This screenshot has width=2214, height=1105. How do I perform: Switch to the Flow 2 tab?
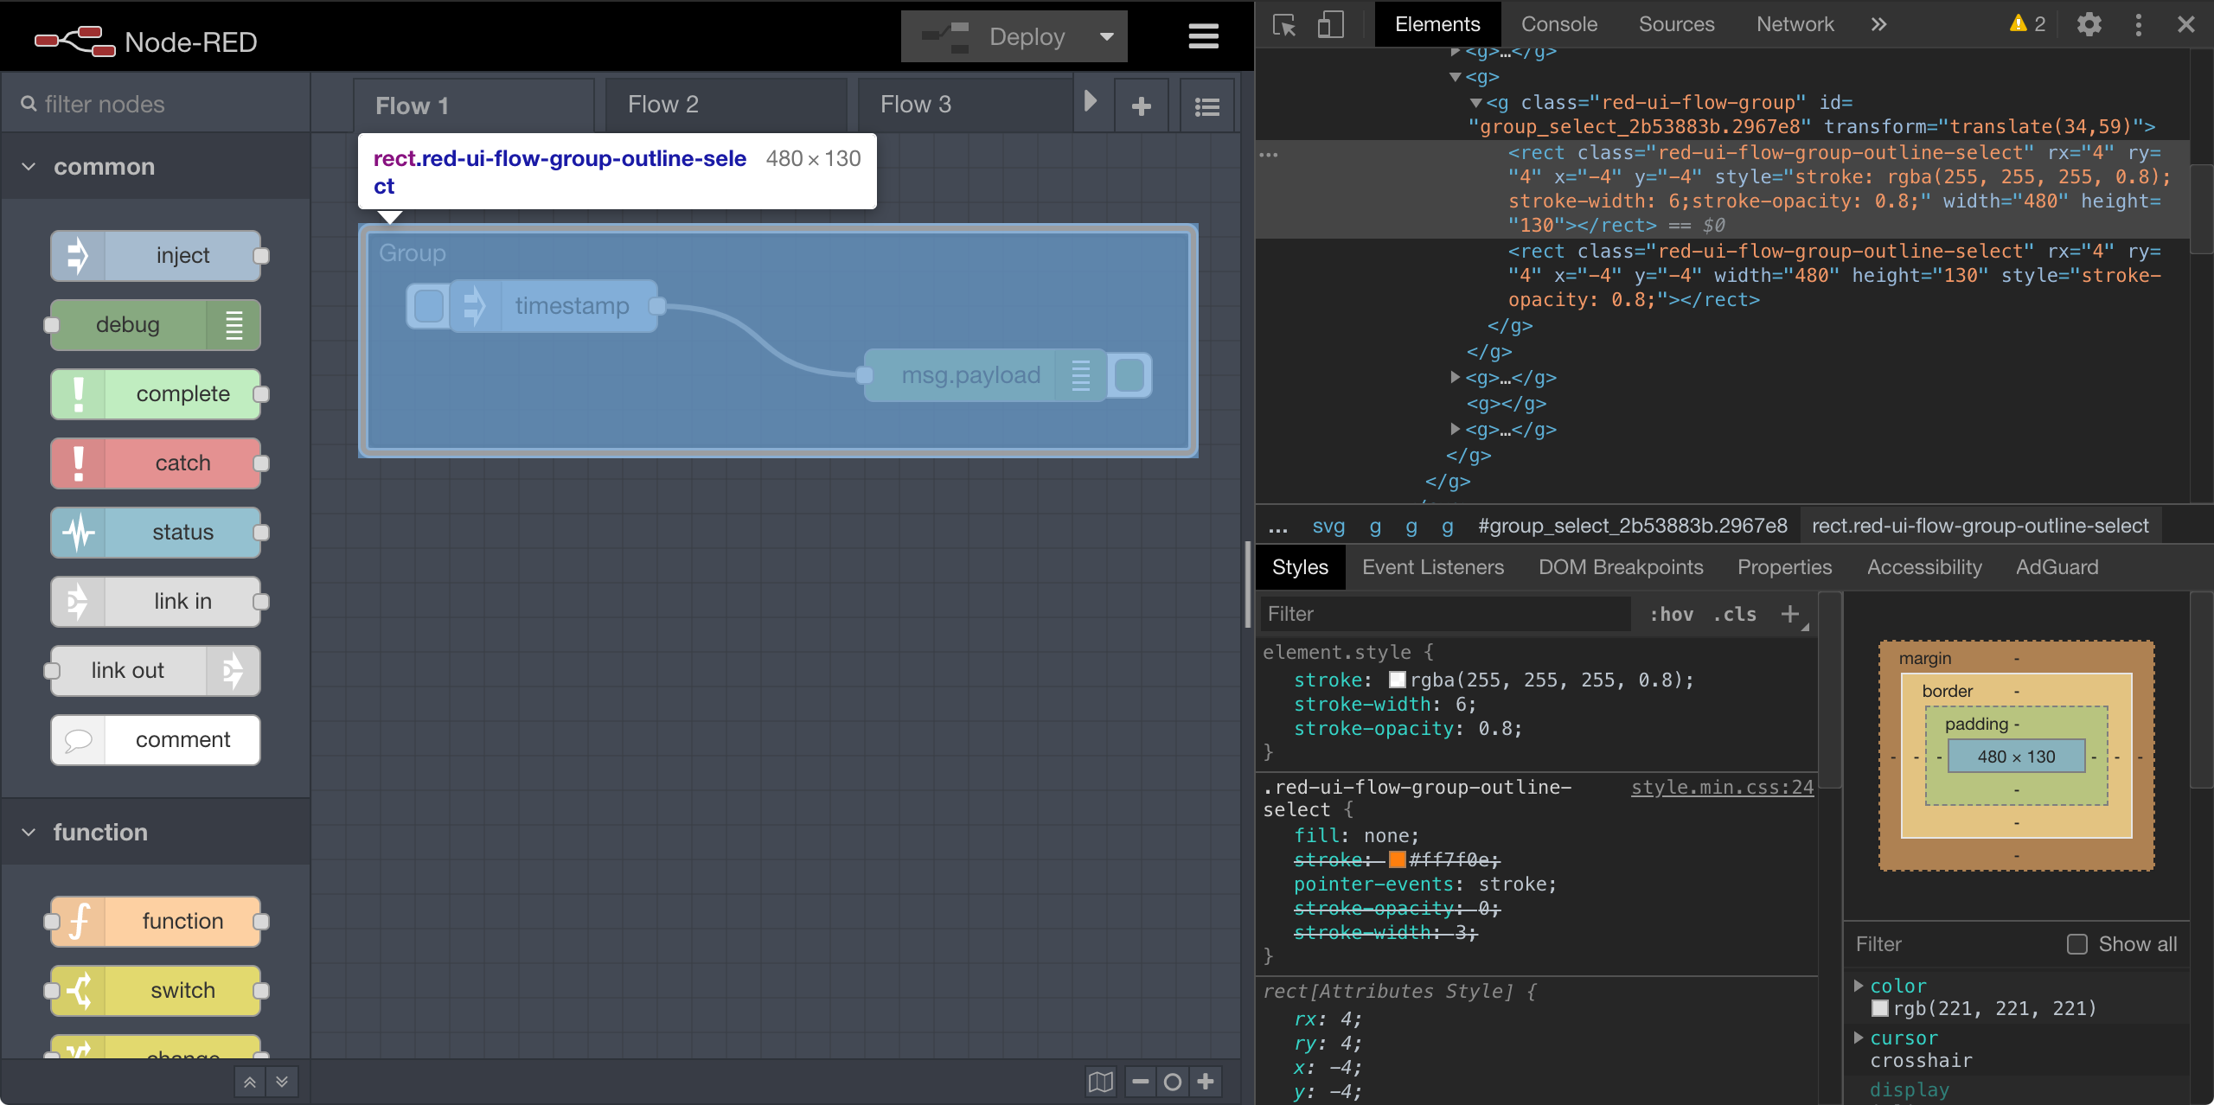662,104
